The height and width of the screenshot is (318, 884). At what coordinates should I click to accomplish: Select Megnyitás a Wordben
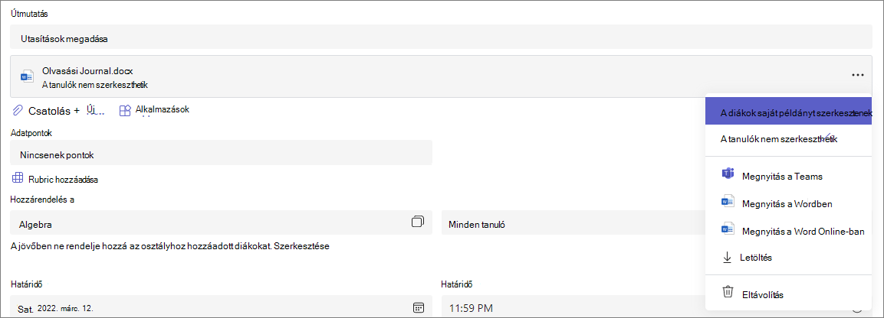(789, 203)
